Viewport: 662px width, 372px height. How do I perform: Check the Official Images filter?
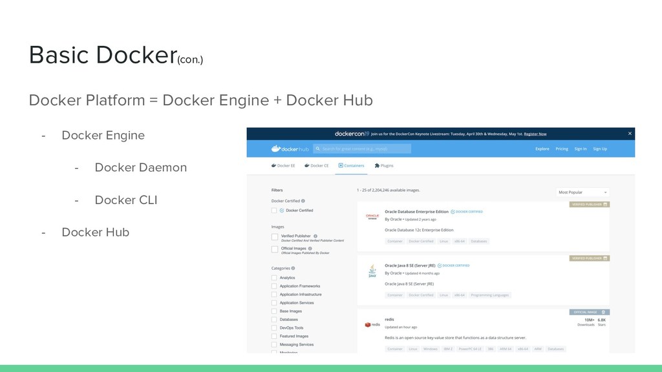coord(275,250)
